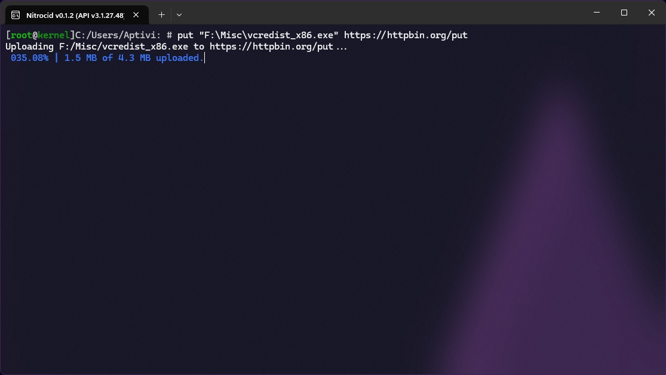Image resolution: width=666 pixels, height=375 pixels.
Task: Click the text cursor after 'uploaded.'
Action: (x=205, y=58)
